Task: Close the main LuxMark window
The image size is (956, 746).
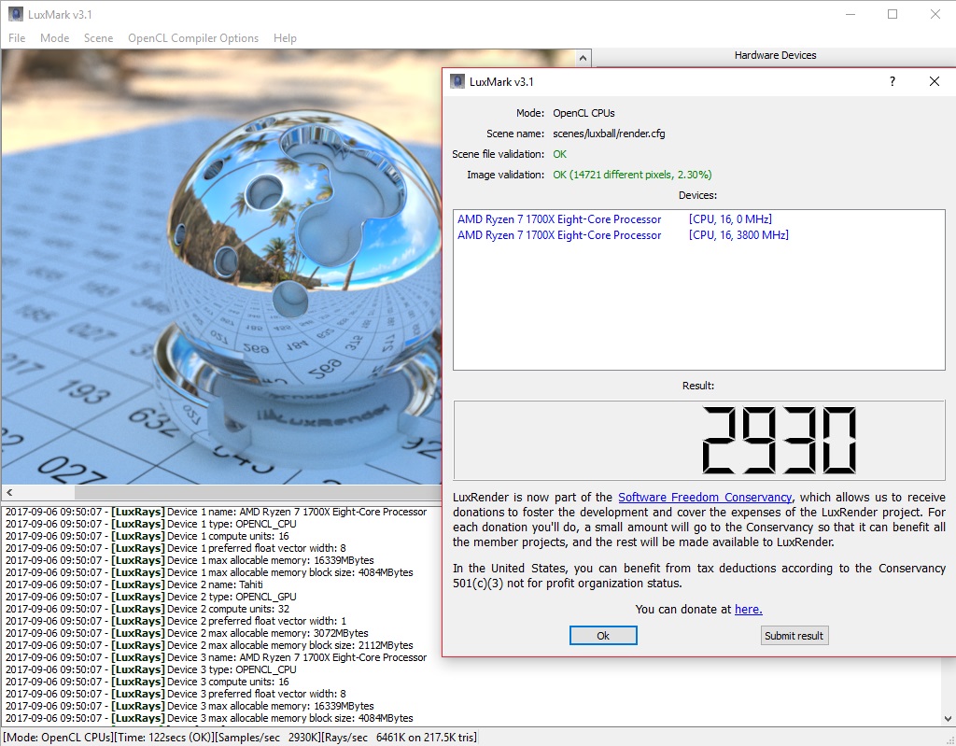Action: (935, 14)
